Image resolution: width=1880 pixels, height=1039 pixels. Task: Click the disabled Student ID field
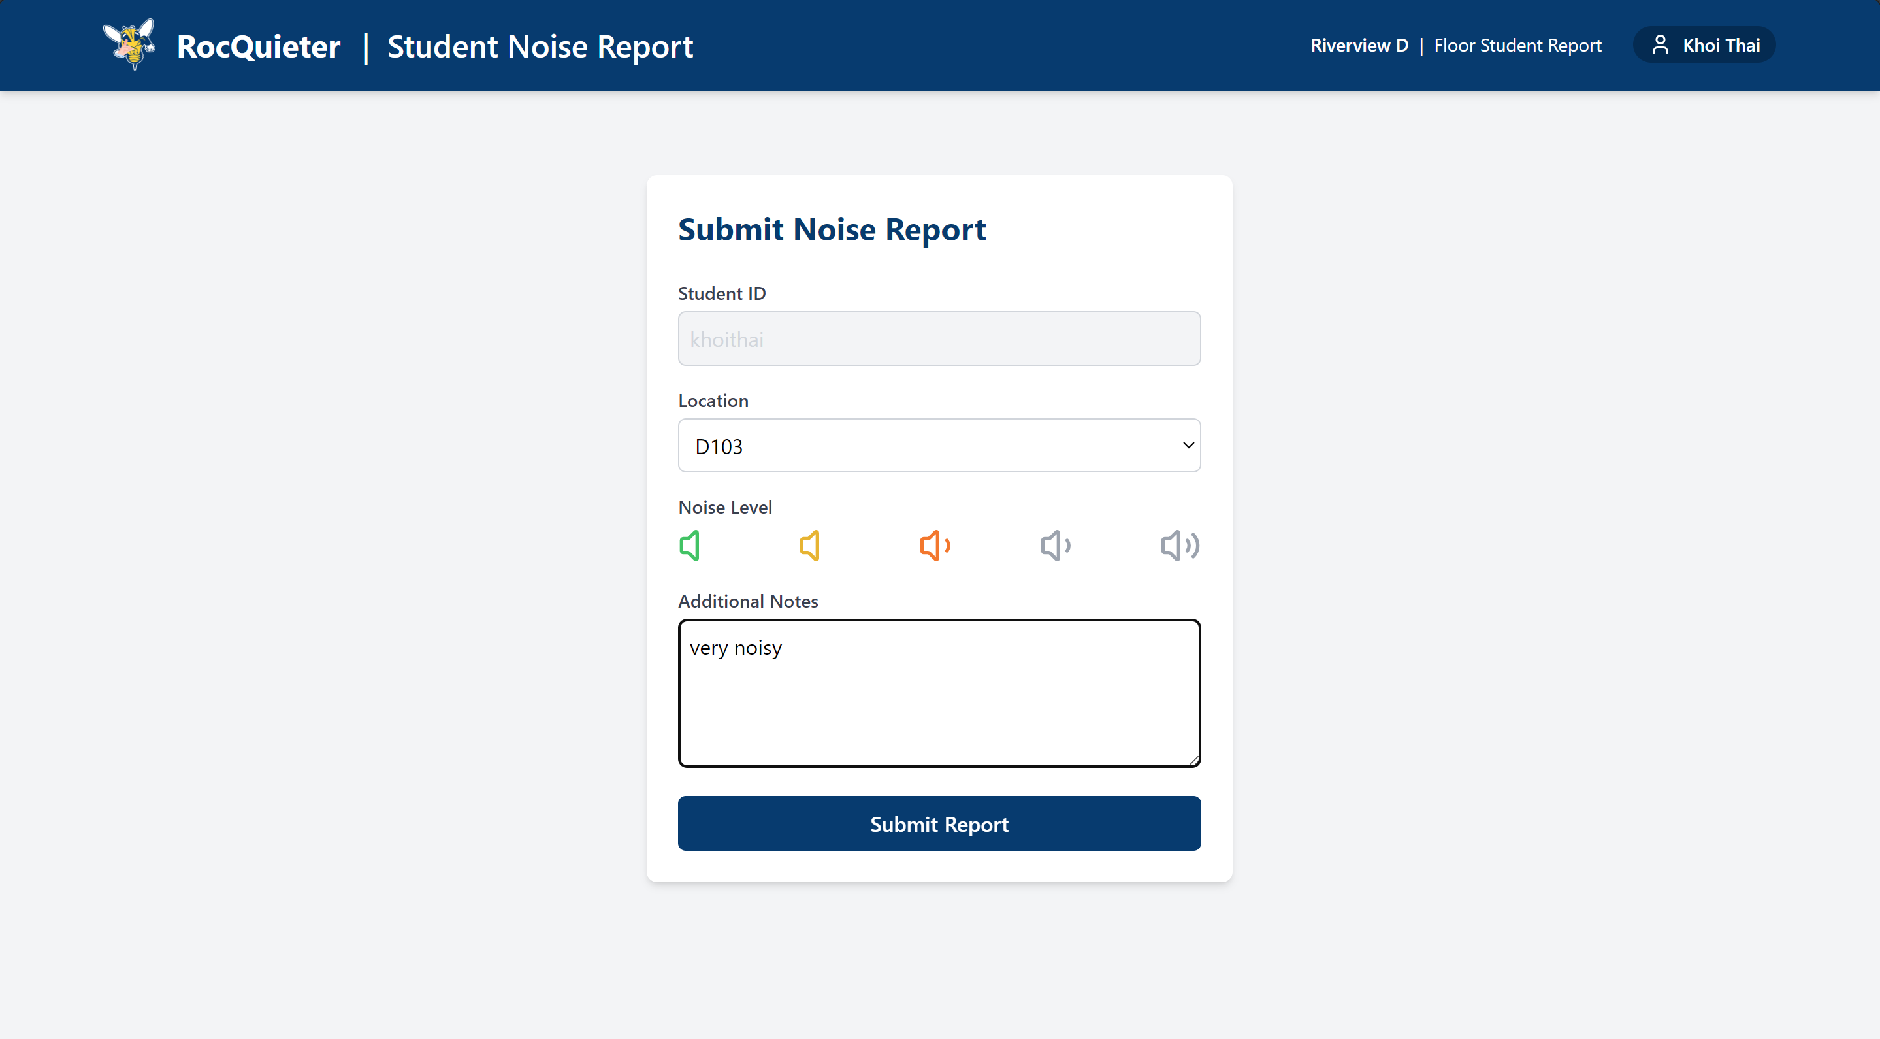pos(939,338)
